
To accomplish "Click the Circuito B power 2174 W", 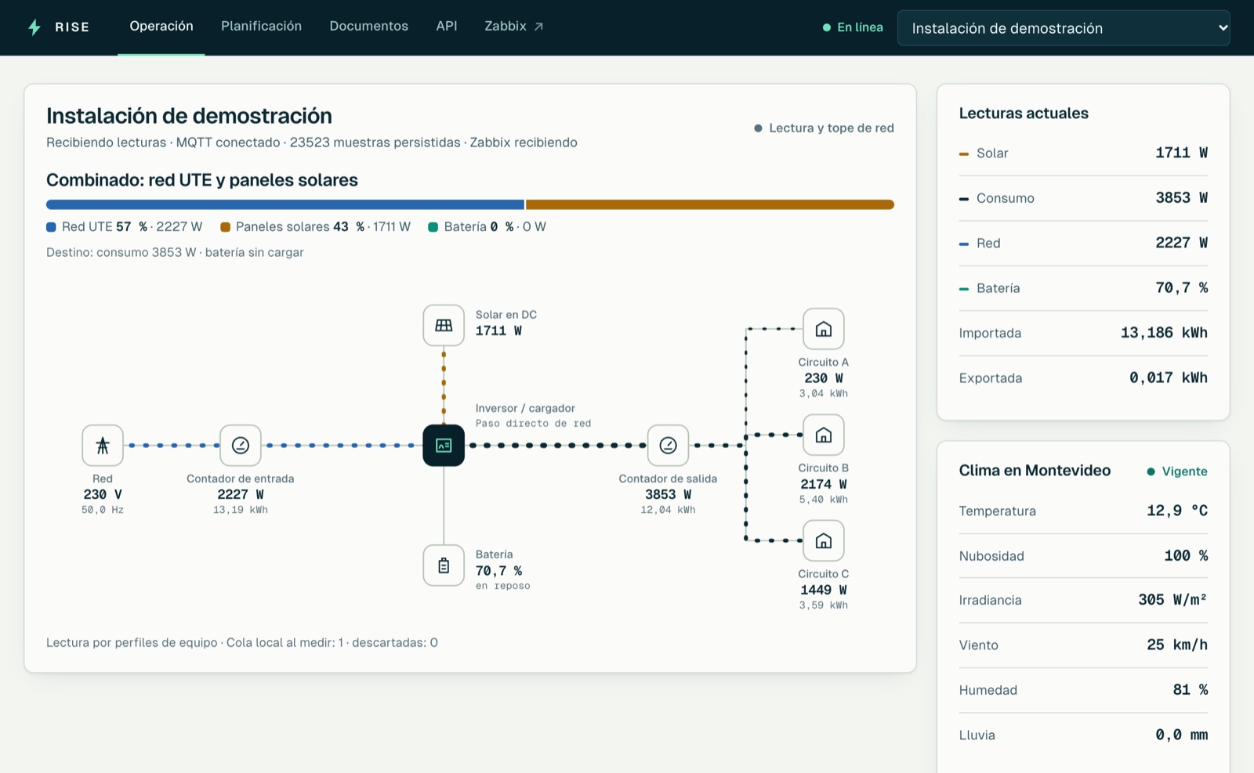I will coord(824,485).
